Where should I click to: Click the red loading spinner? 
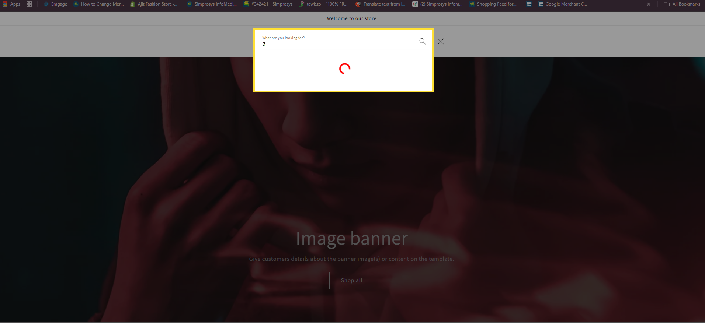[x=344, y=69]
